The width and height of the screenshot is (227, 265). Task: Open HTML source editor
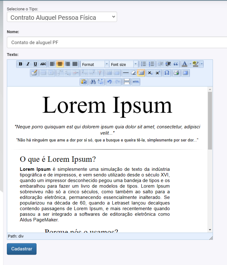pos(136,82)
